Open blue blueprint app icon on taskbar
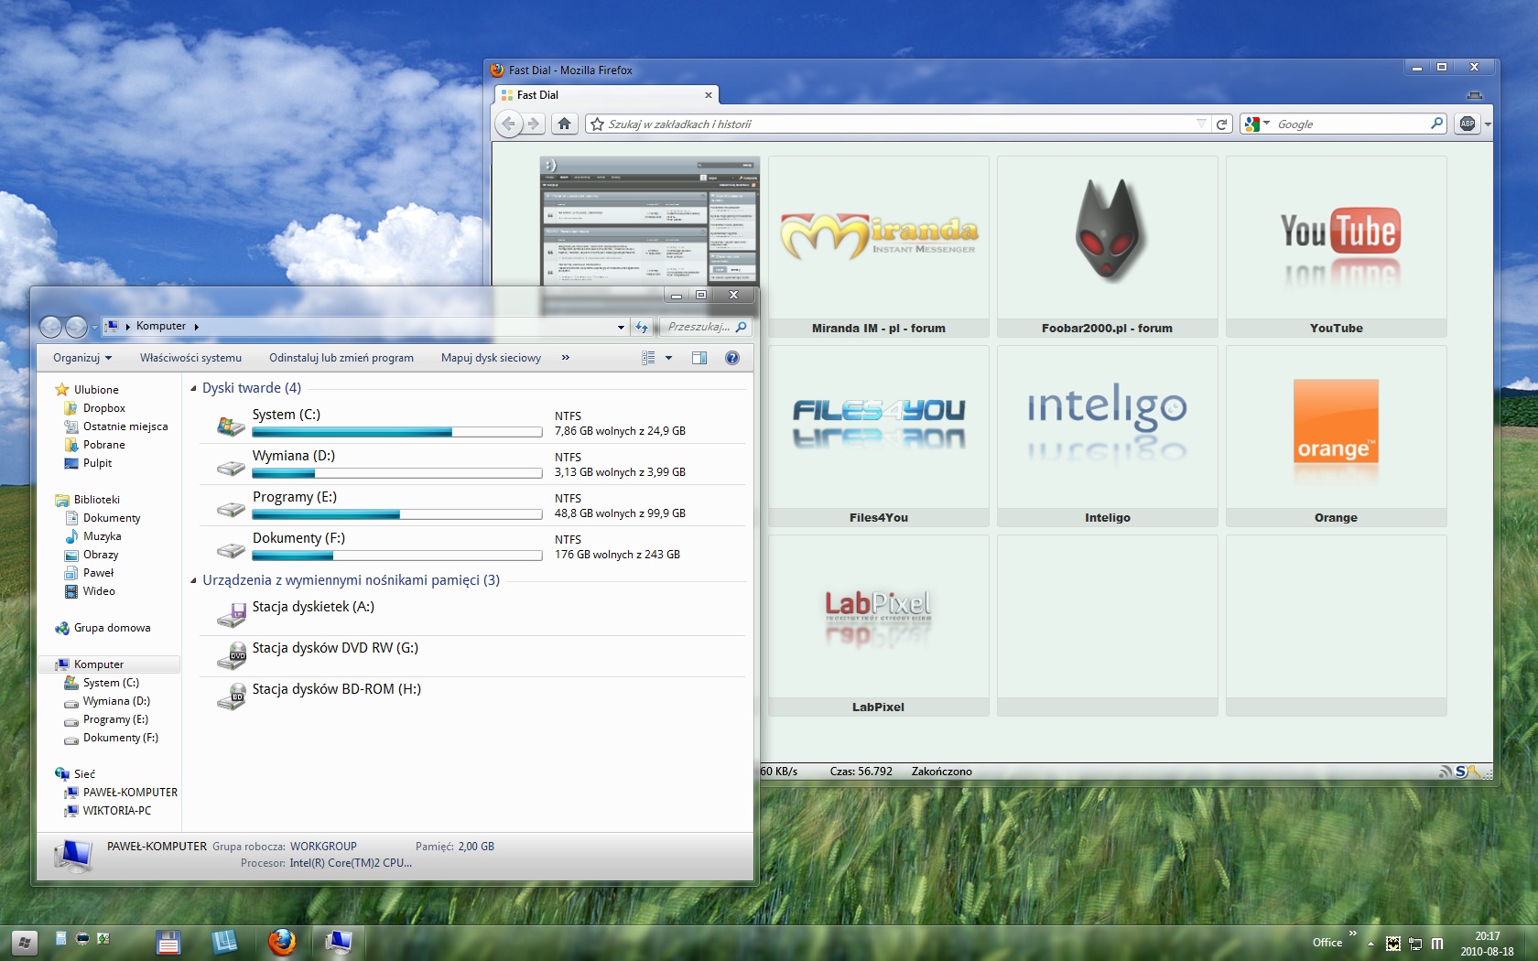 [x=224, y=942]
